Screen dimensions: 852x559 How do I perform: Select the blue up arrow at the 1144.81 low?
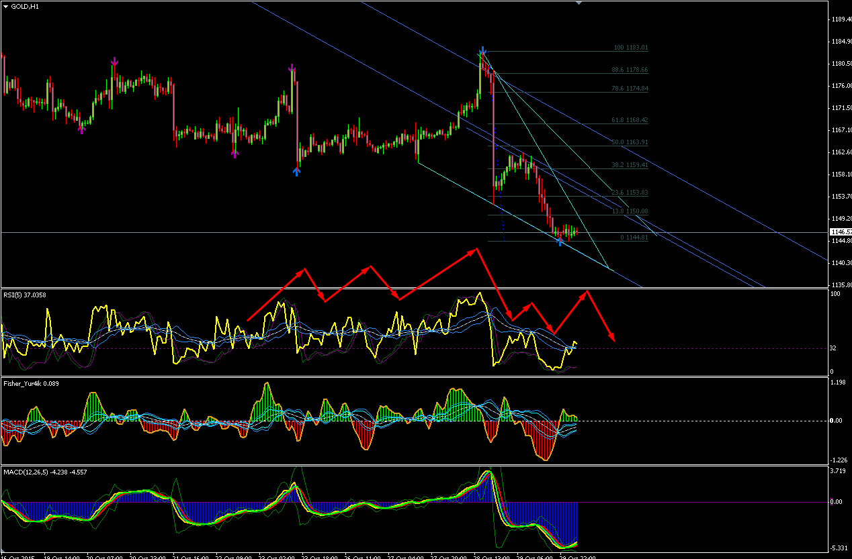point(560,241)
